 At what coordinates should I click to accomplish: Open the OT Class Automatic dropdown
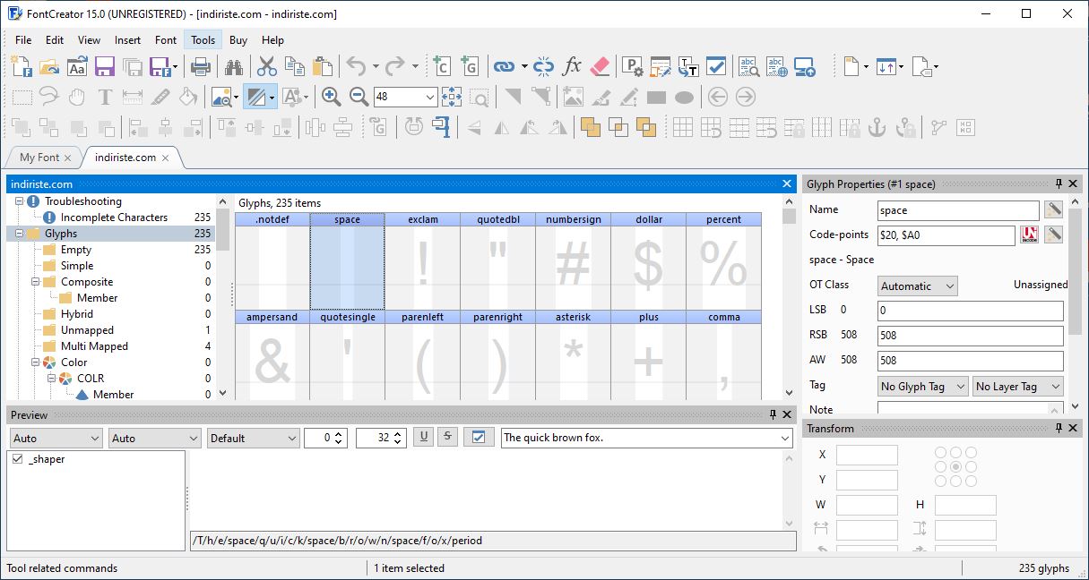coord(917,286)
